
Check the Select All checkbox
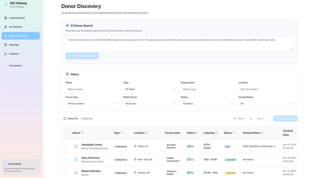tap(65, 119)
